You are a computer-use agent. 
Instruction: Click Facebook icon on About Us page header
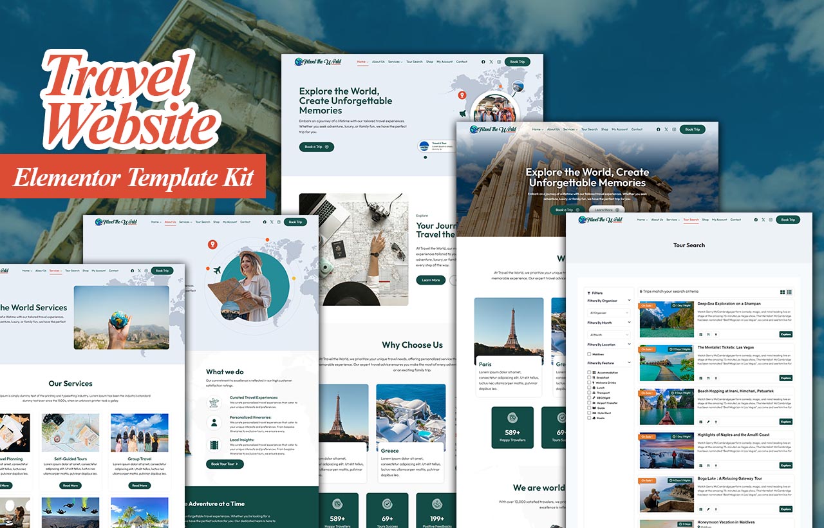pyautogui.click(x=264, y=222)
